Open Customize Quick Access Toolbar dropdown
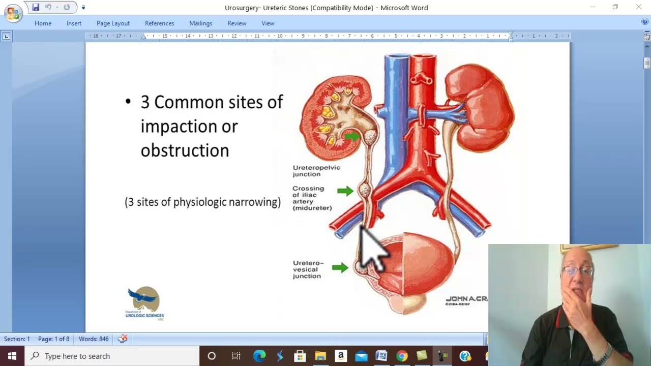 (x=83, y=8)
